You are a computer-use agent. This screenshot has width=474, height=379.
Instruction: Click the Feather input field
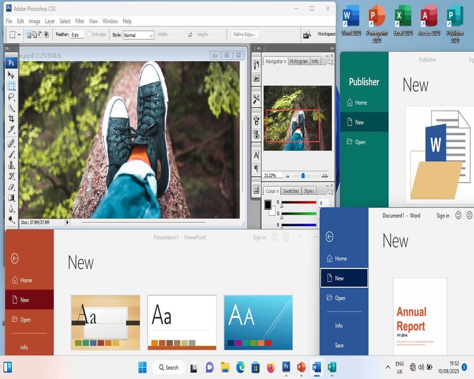coord(77,35)
